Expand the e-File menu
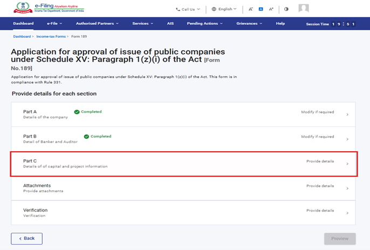 pos(54,24)
